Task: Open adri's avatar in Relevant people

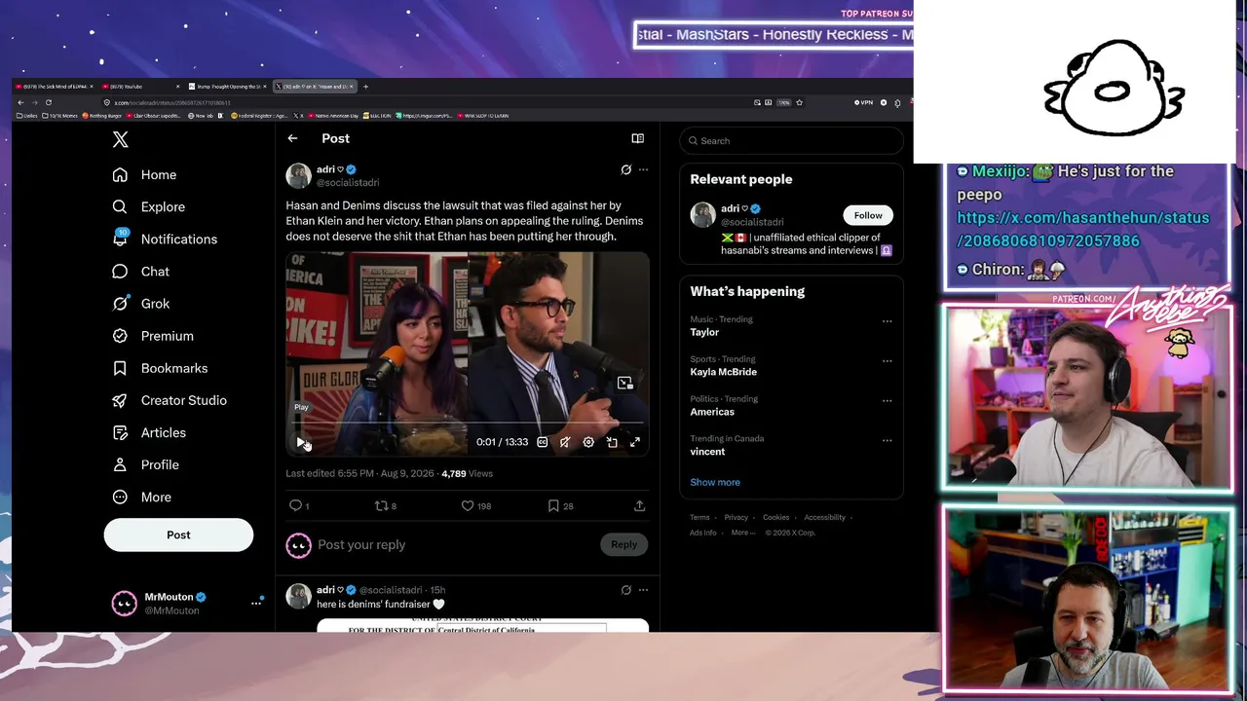Action: 702,214
